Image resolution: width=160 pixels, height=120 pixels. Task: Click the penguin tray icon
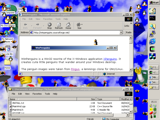tap(151, 116)
